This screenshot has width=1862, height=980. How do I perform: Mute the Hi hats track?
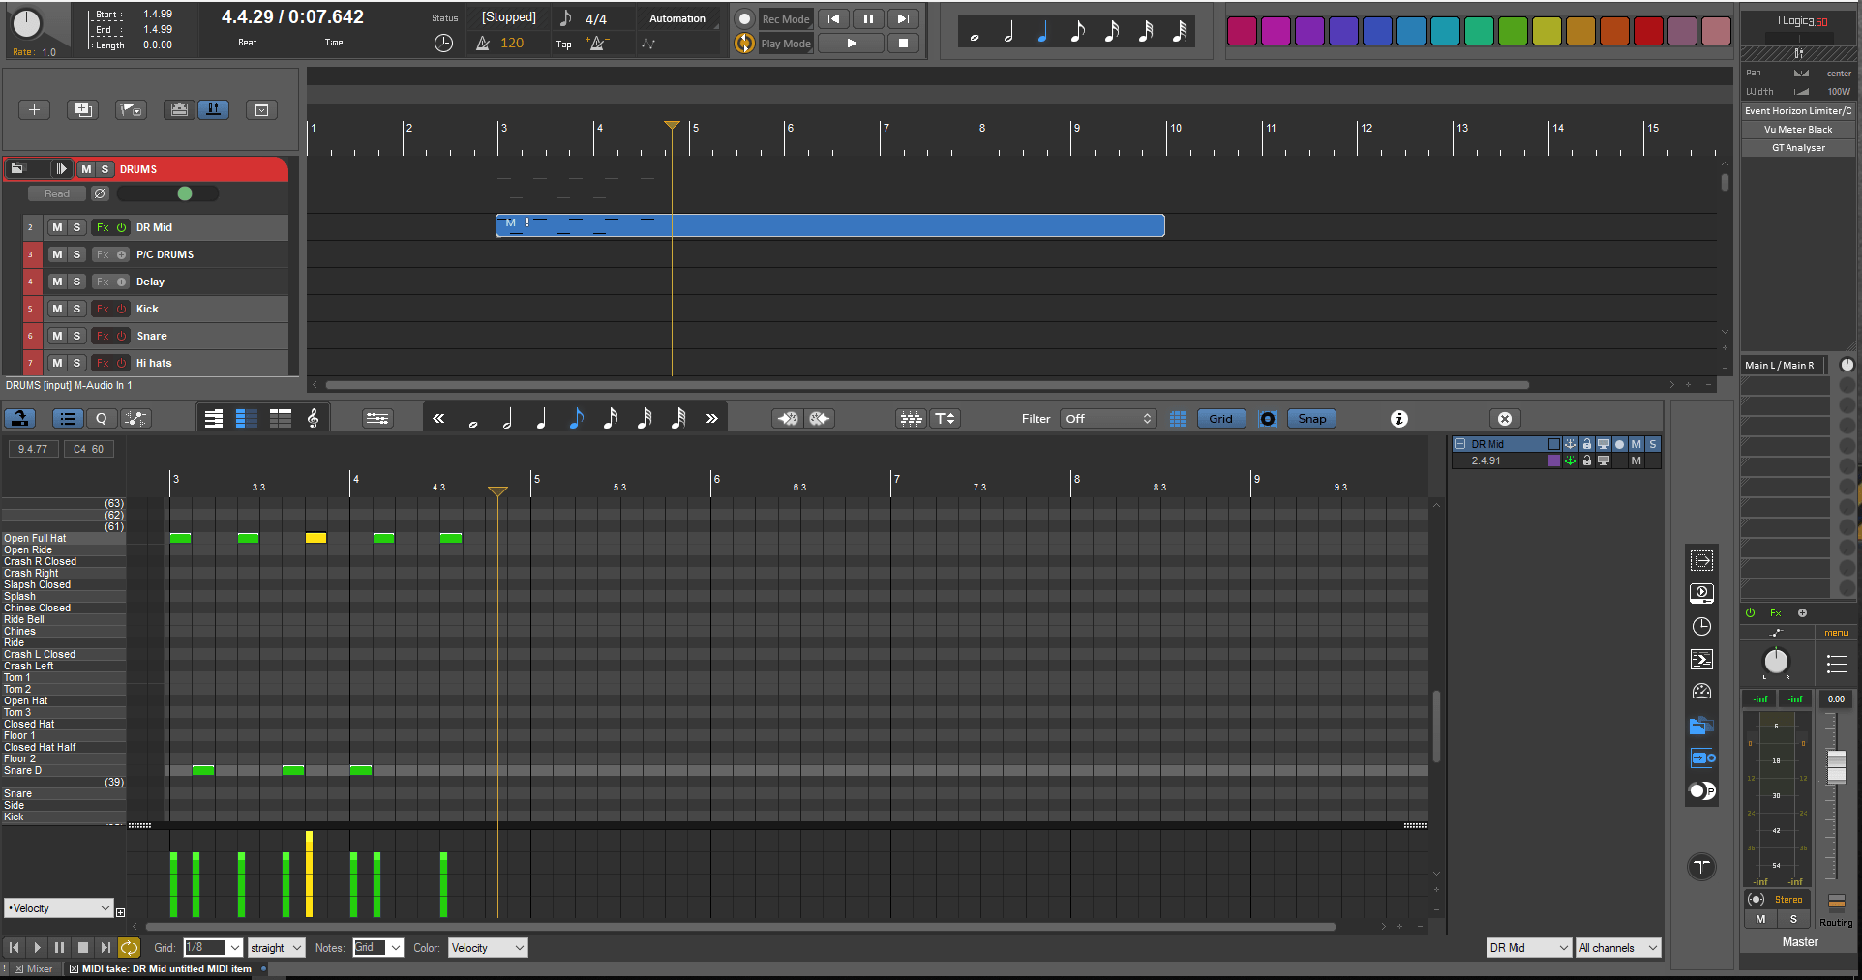[57, 363]
